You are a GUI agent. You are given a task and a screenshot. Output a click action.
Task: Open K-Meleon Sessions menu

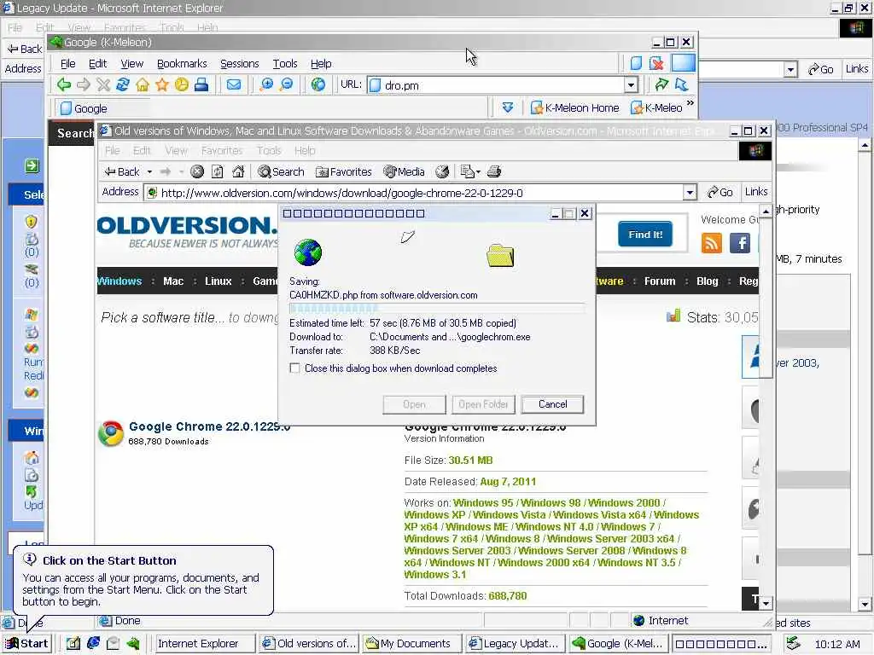point(240,63)
